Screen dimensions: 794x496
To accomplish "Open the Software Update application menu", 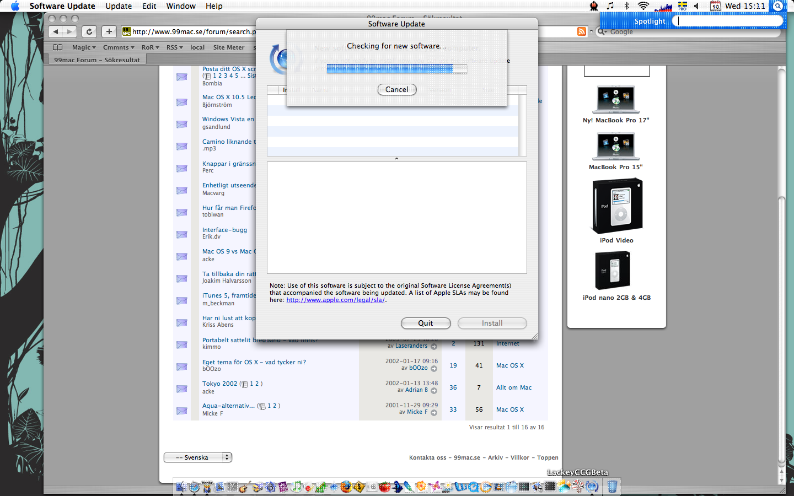I will click(62, 6).
